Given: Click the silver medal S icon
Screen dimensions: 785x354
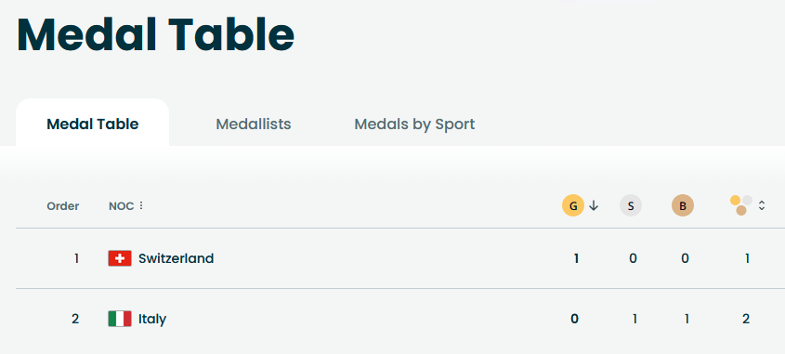Looking at the screenshot, I should point(630,205).
